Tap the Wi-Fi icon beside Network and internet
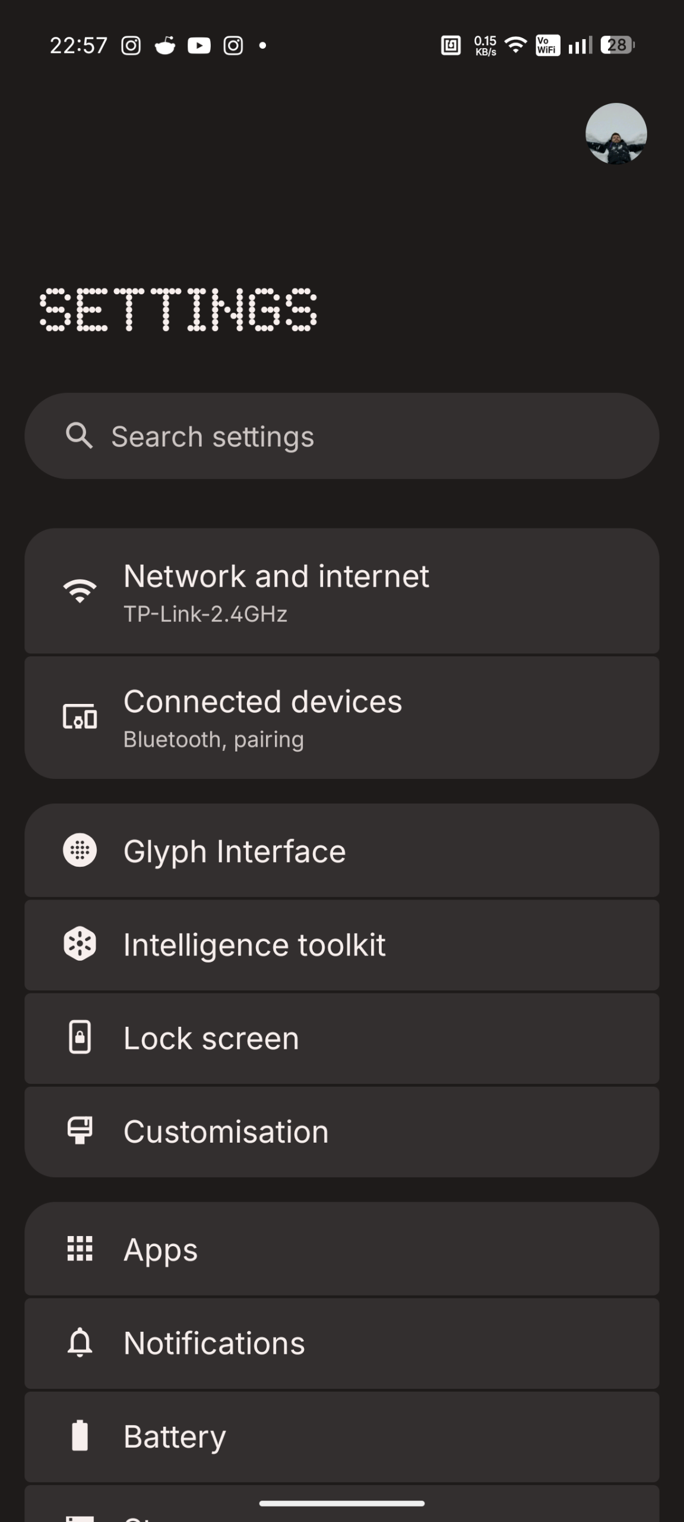Image resolution: width=684 pixels, height=1522 pixels. 80,591
